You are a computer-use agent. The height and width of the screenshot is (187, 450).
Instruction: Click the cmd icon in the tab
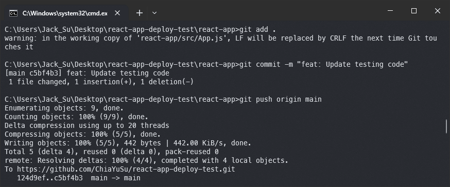13,13
